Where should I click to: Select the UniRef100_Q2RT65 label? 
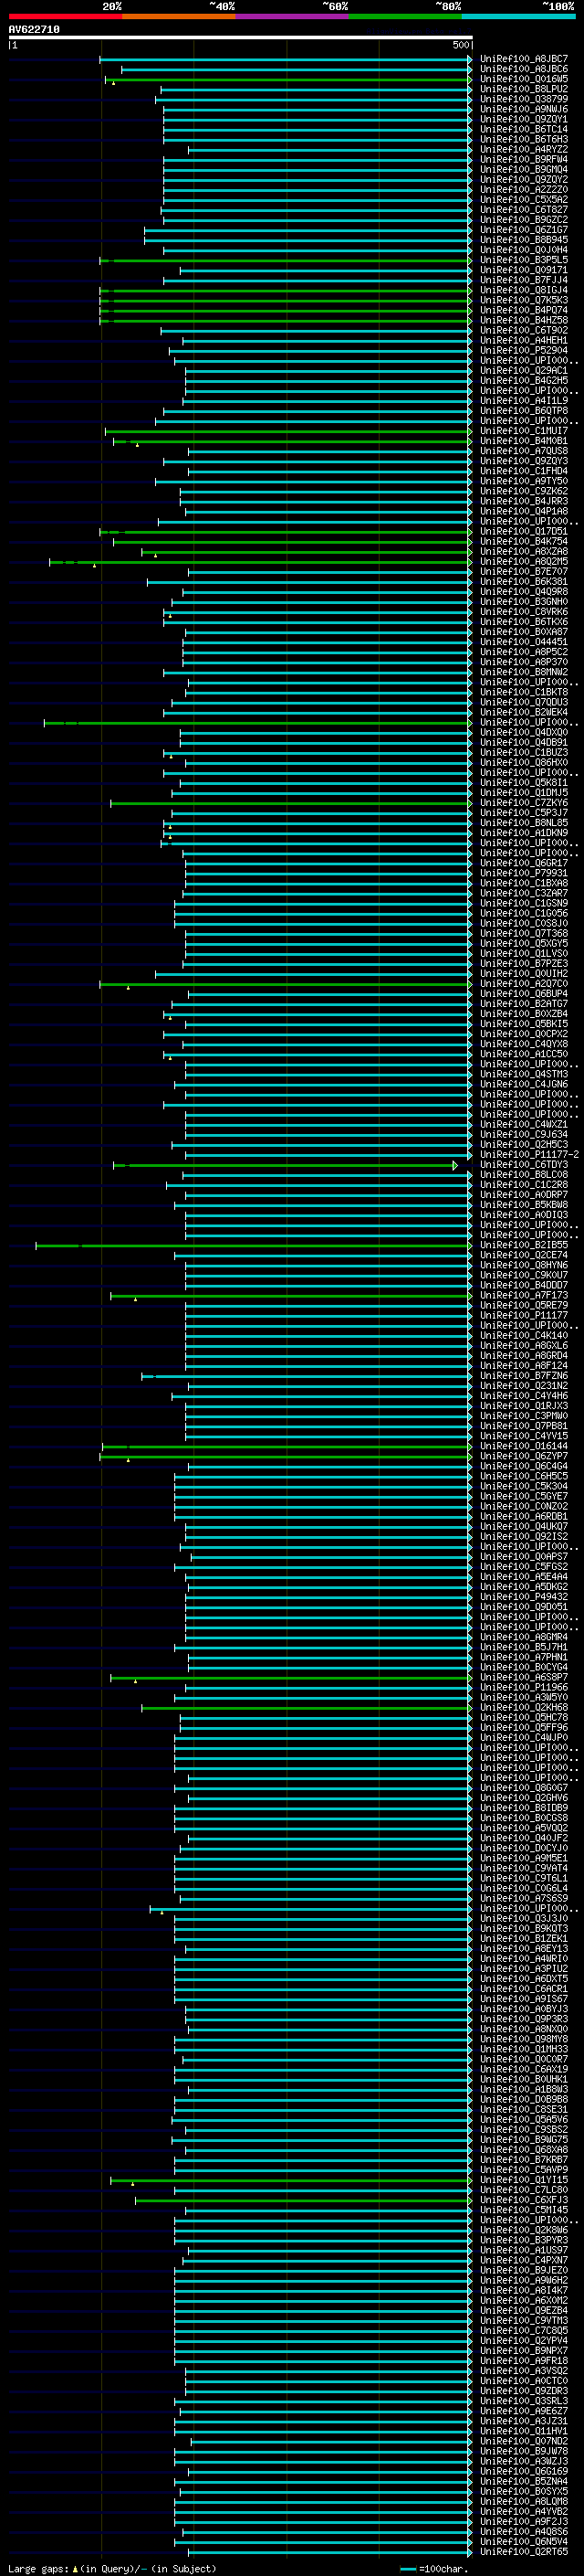(x=523, y=2551)
